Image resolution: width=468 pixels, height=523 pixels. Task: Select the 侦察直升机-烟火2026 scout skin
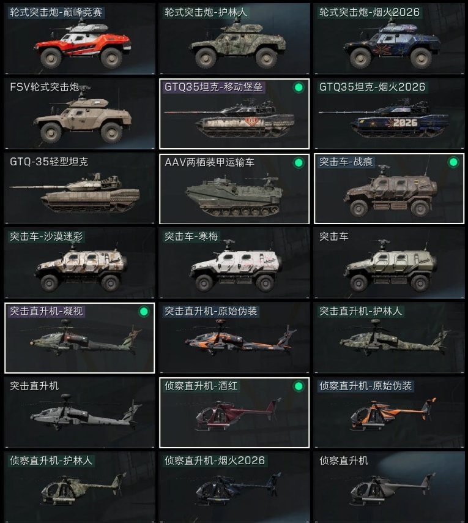234,487
